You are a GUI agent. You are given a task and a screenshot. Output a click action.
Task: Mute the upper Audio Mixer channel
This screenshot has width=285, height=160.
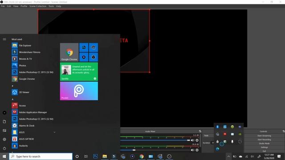tap(192, 140)
